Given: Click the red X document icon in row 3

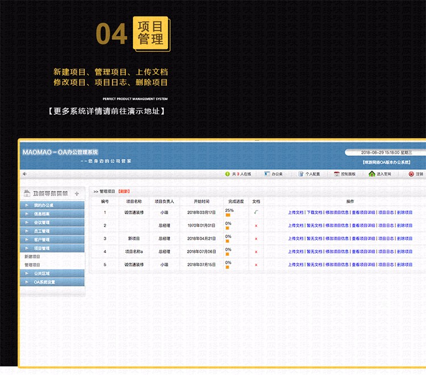Looking at the screenshot, I should pyautogui.click(x=256, y=239).
